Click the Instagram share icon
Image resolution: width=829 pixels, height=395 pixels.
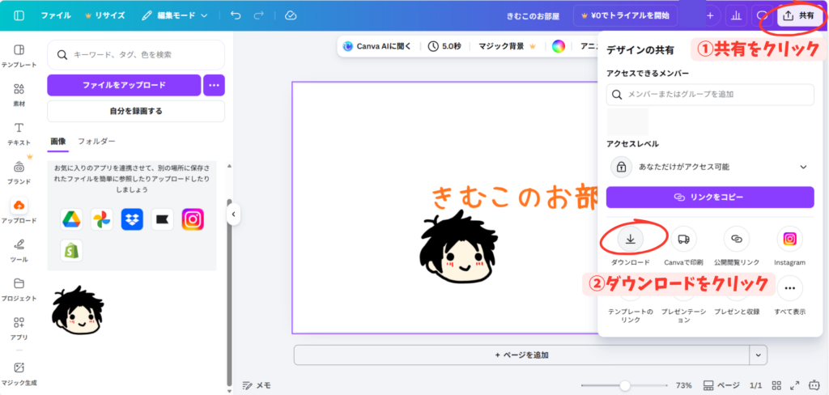pyautogui.click(x=789, y=239)
